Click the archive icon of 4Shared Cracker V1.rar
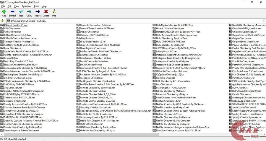This screenshot has height=141, width=266. click(2, 25)
